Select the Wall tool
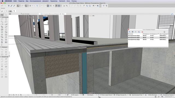The width and height of the screenshot is (175, 98). click(x=2, y=19)
